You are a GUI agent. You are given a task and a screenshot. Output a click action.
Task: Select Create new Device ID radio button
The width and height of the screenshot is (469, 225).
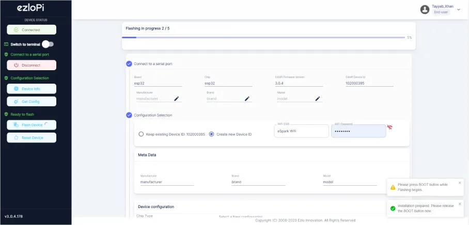[211, 134]
